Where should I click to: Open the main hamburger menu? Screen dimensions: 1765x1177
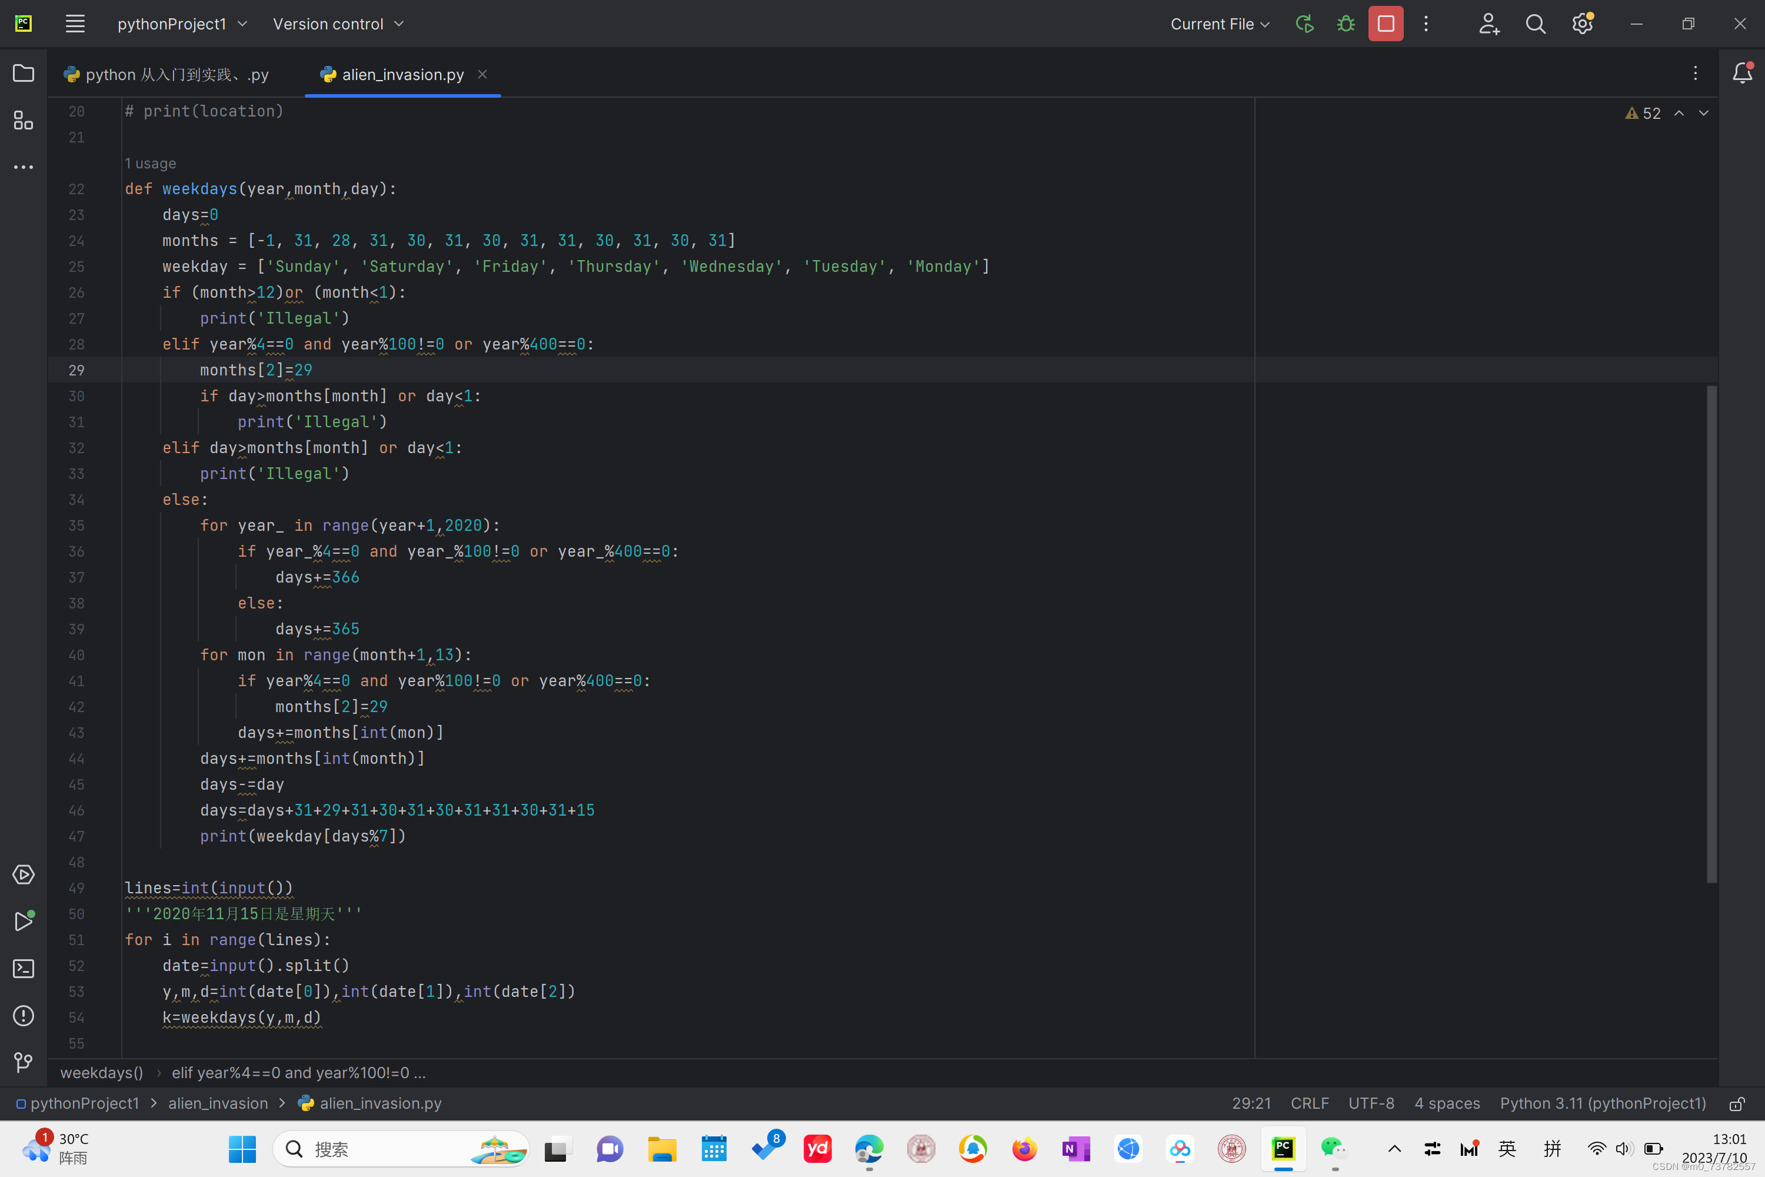(75, 24)
